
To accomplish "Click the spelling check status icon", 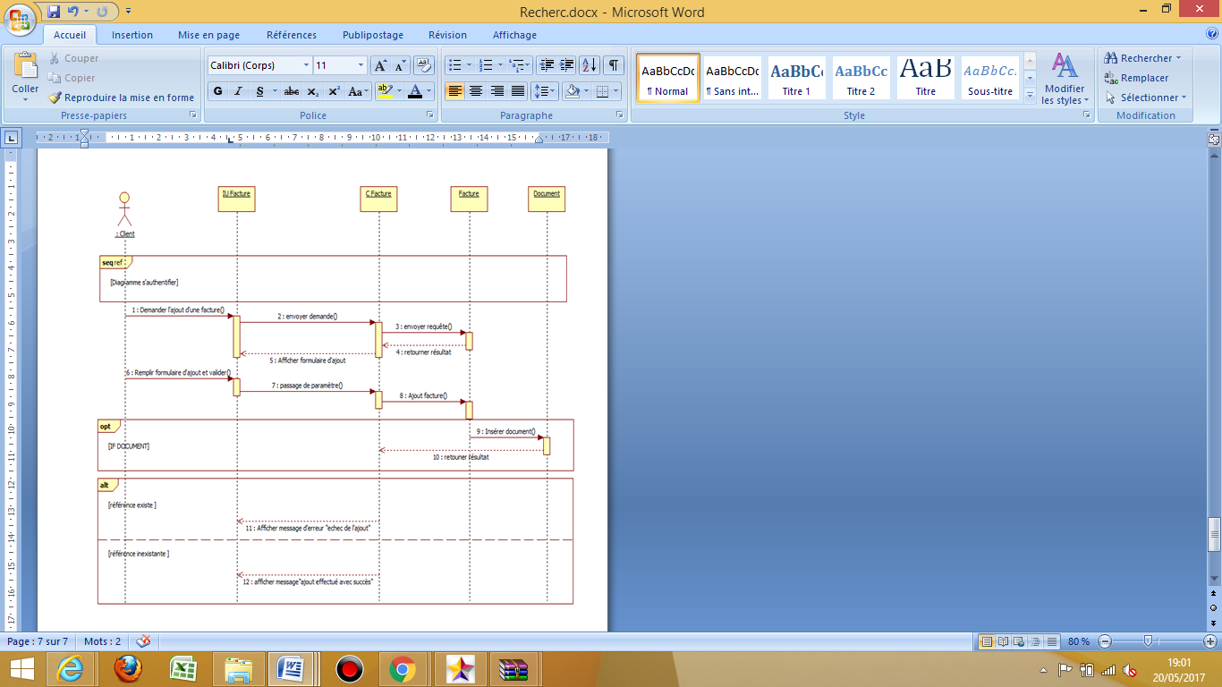I will tap(142, 641).
